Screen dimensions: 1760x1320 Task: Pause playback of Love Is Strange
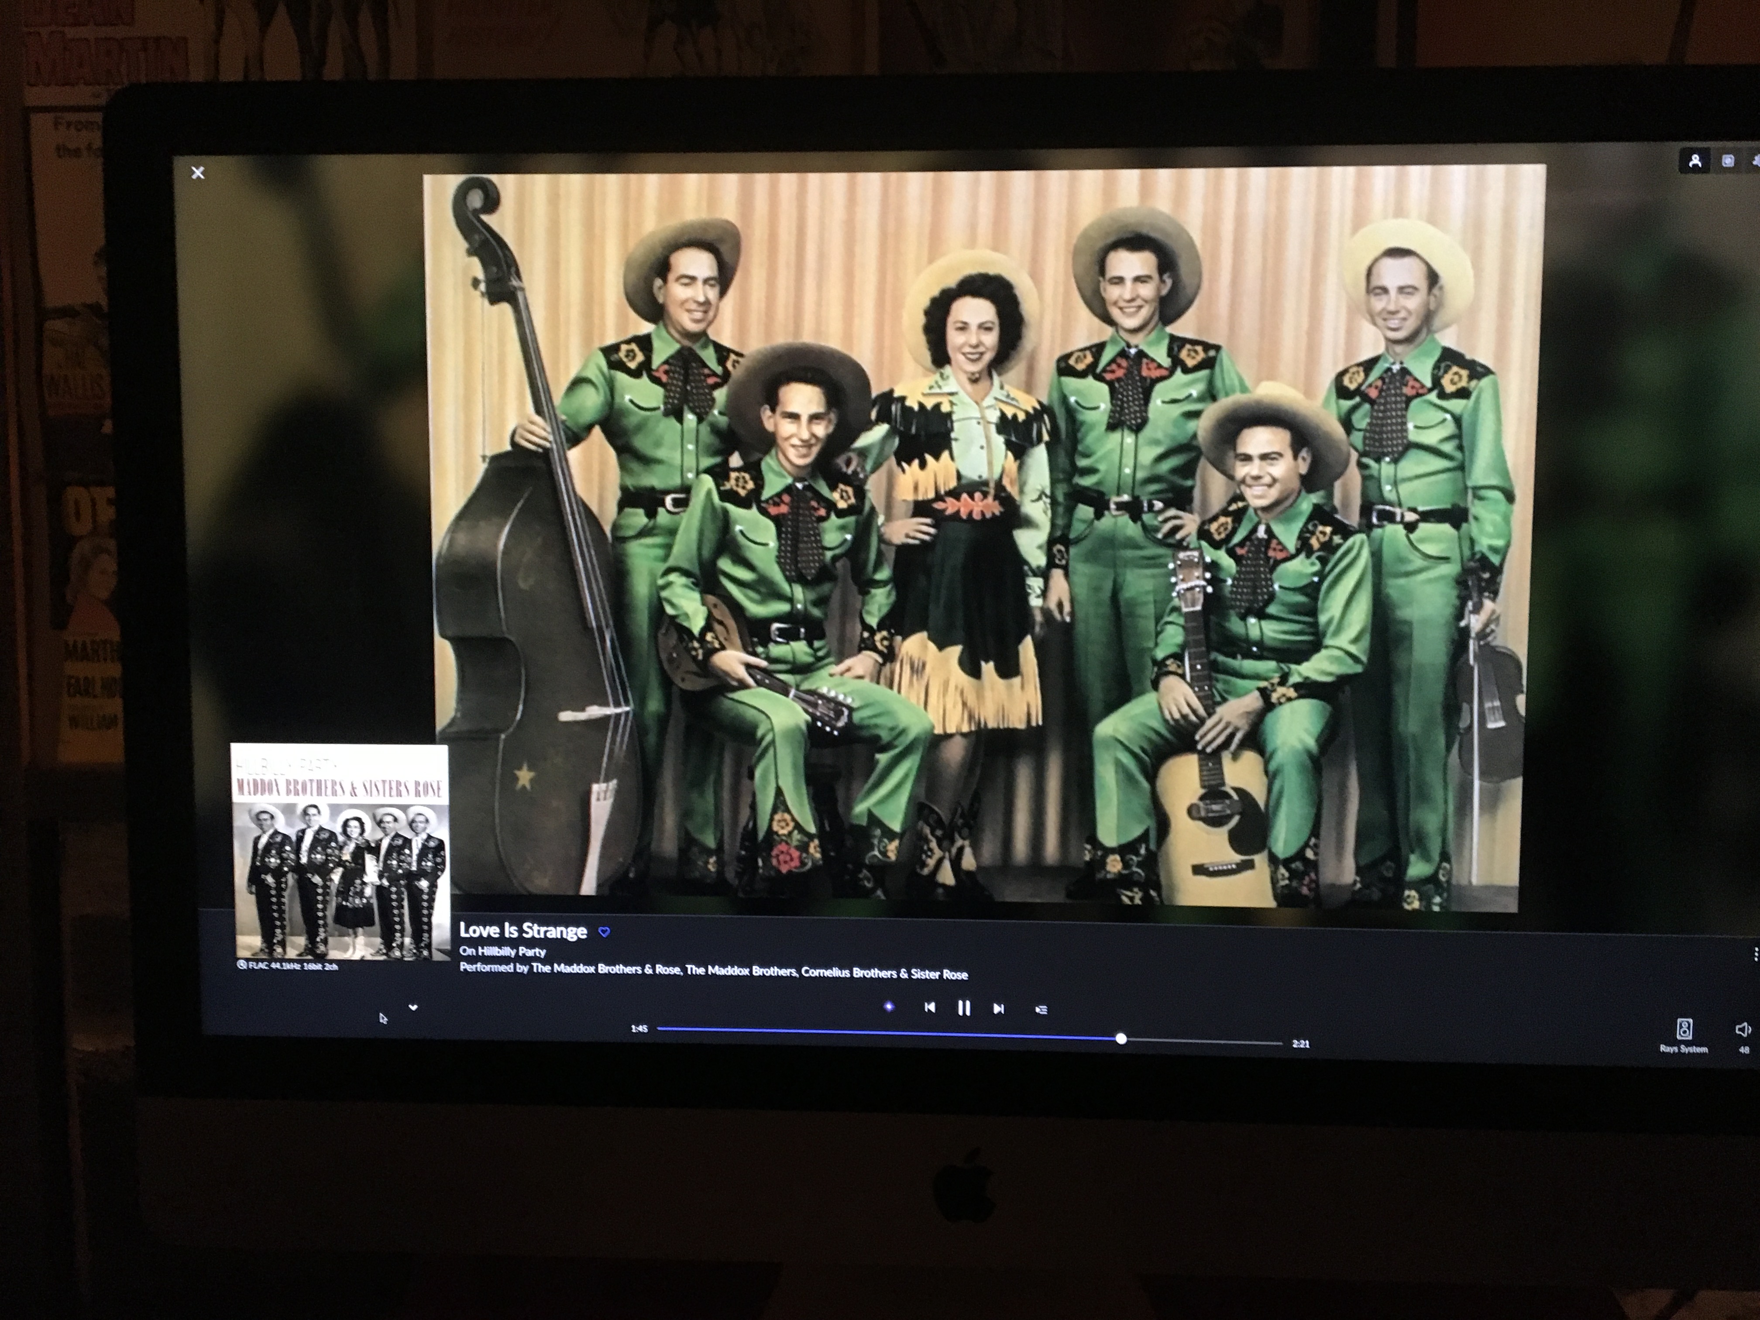963,1008
